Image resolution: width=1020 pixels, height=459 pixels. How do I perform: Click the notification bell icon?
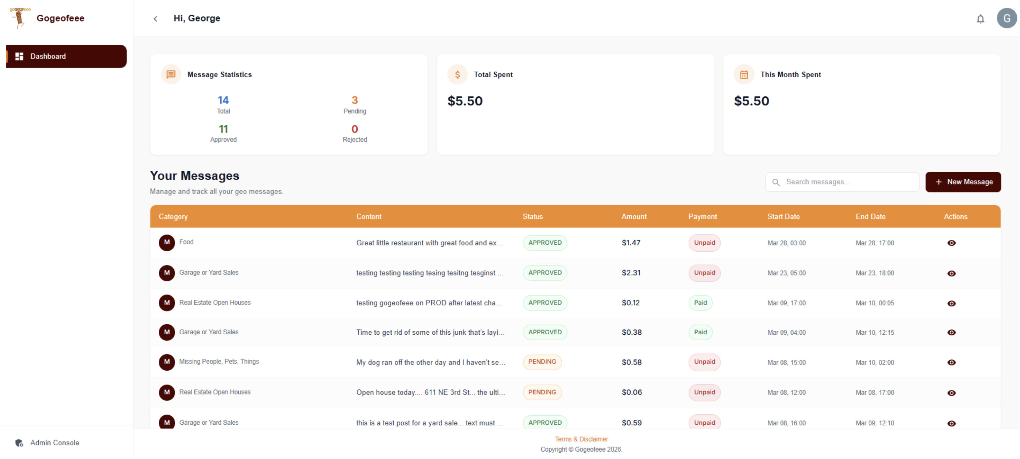pos(980,18)
